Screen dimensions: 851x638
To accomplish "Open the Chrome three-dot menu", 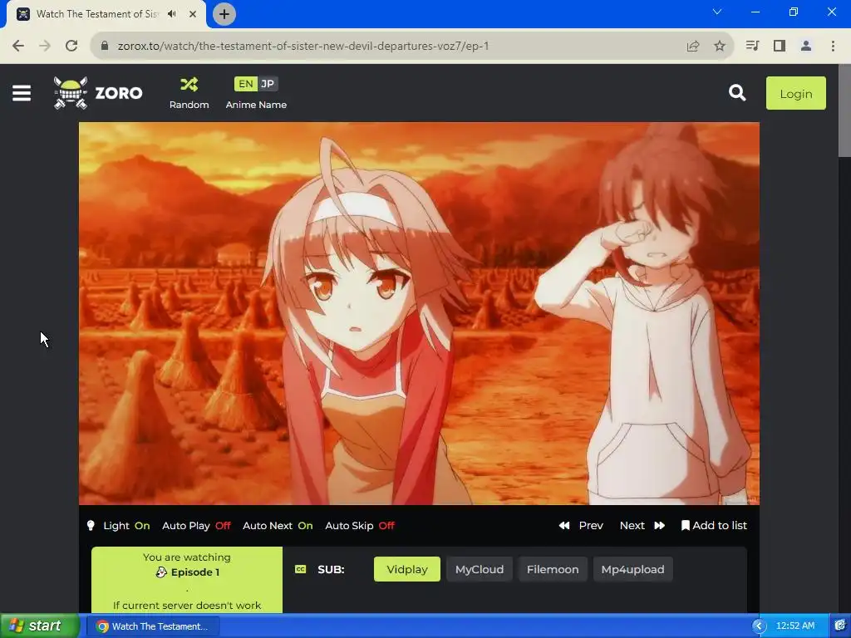I will click(x=833, y=47).
